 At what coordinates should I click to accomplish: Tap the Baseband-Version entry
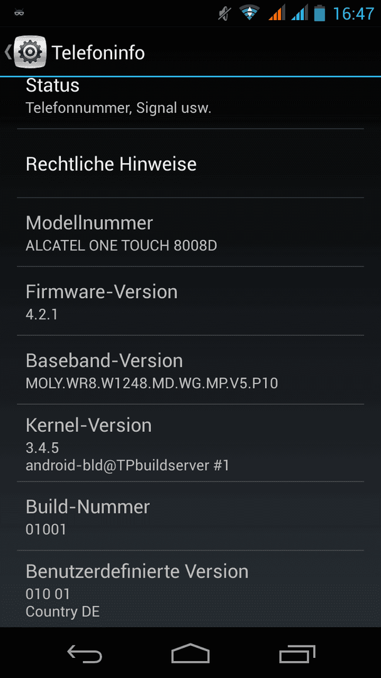click(x=190, y=370)
